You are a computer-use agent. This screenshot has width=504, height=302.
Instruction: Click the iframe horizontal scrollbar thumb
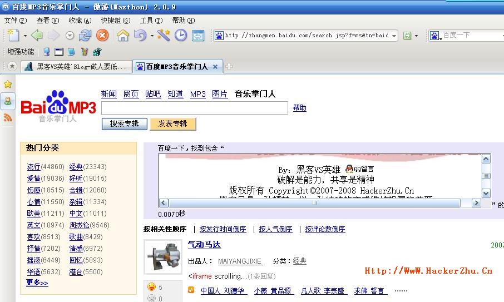pyautogui.click(x=315, y=203)
